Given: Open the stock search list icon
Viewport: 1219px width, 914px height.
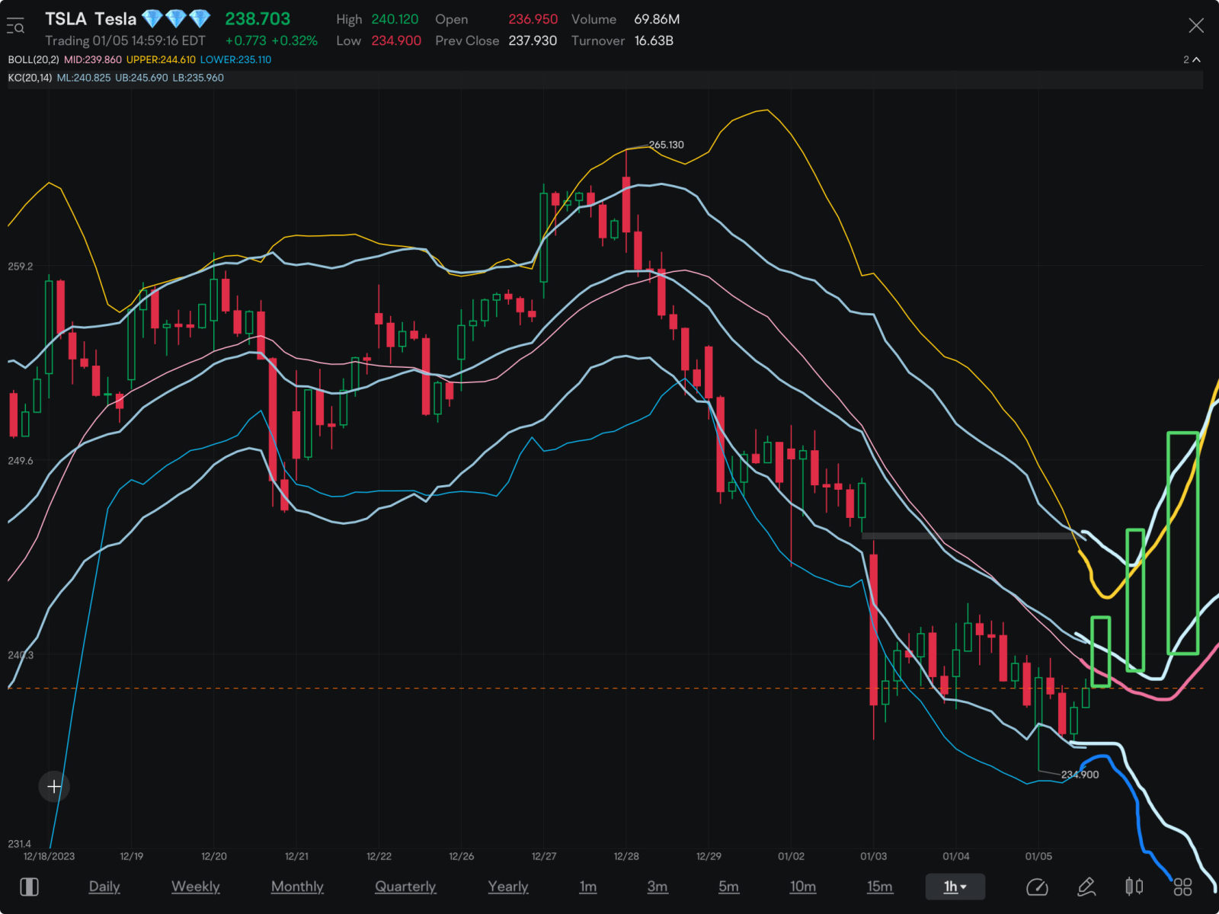Looking at the screenshot, I should [16, 27].
